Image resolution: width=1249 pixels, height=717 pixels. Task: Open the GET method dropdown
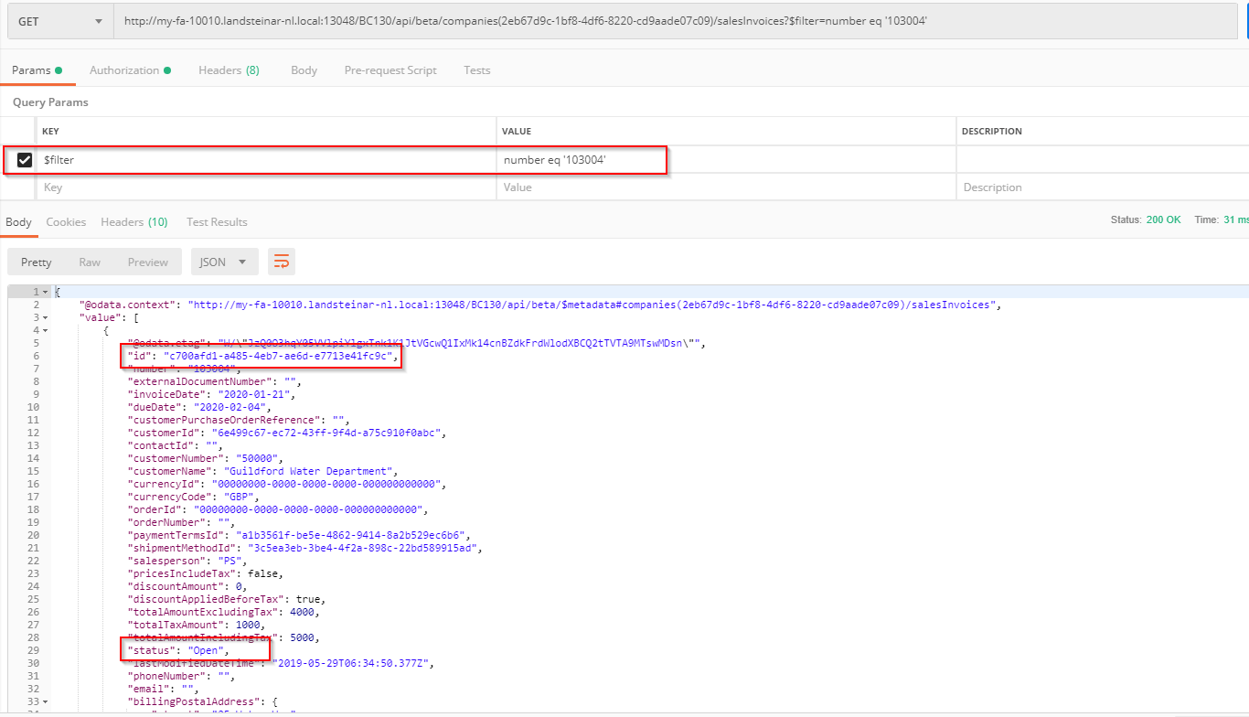(x=59, y=21)
